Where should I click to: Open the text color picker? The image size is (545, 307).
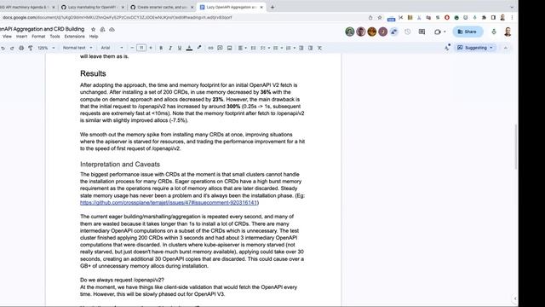[189, 48]
